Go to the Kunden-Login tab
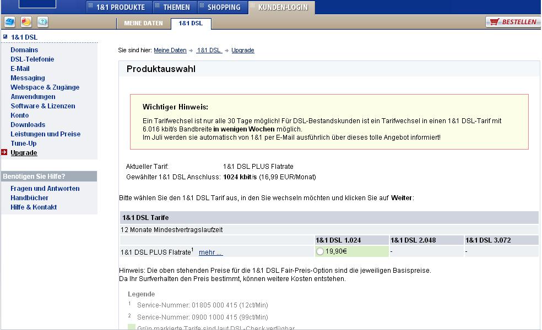Viewport: 542px width, 330px height. pos(283,7)
